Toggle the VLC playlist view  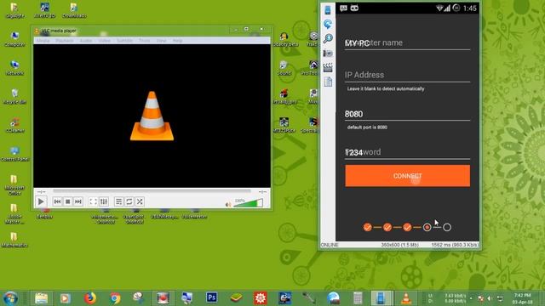(x=118, y=201)
